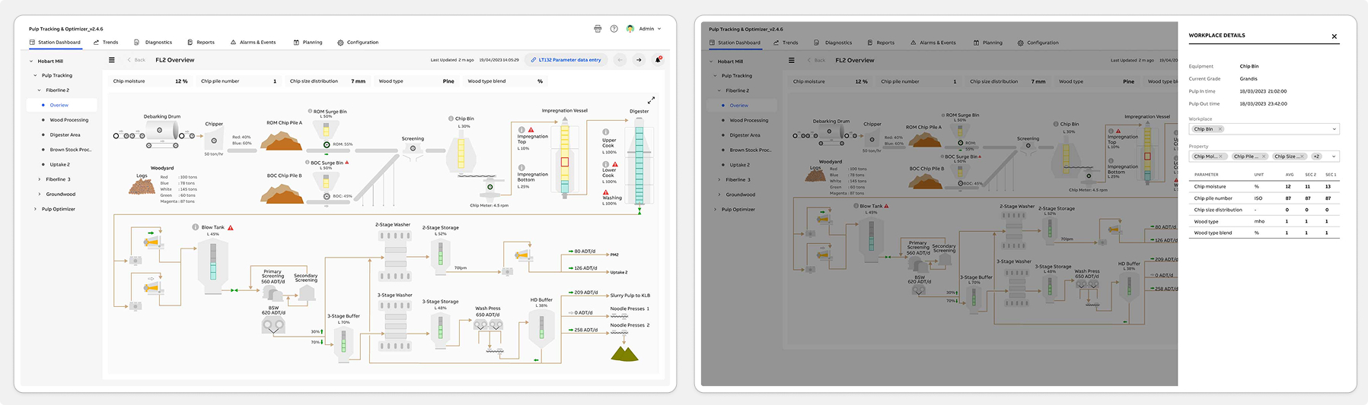
Task: Open LT132 Parameter data entry link
Action: pyautogui.click(x=566, y=59)
